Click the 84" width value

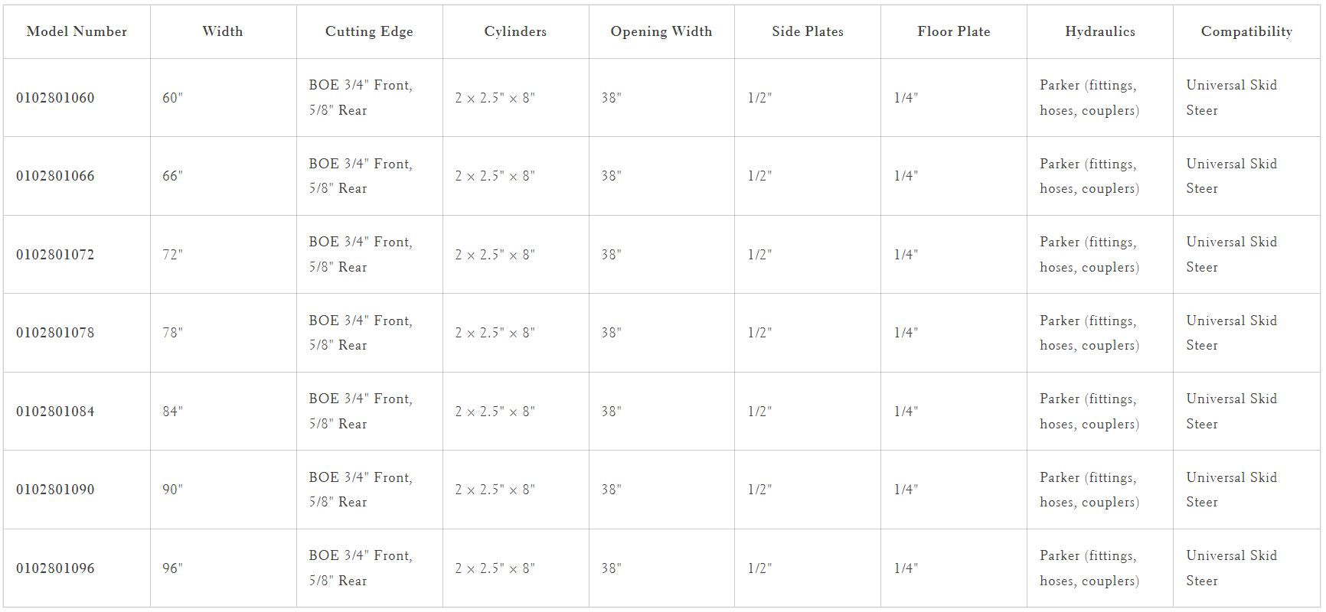coord(172,412)
